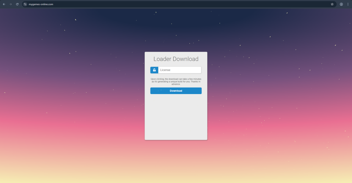Open the Chrome three-dot menu
Image resolution: width=352 pixels, height=183 pixels.
348,4
